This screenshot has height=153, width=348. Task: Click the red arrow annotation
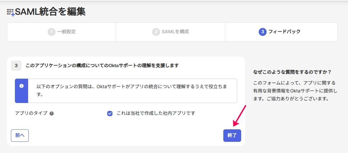239,116
